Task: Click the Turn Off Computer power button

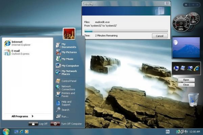Action: click(55, 124)
